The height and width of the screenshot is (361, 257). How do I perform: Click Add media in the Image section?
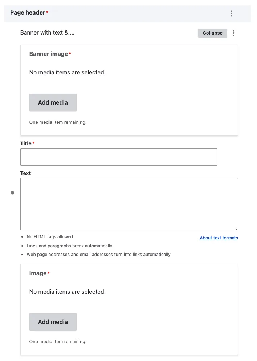[53, 322]
